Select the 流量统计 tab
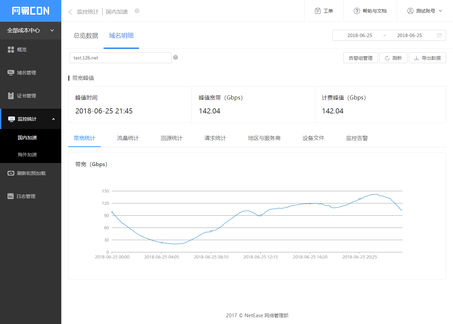Screen dimensions: 453x324 pyautogui.click(x=128, y=138)
